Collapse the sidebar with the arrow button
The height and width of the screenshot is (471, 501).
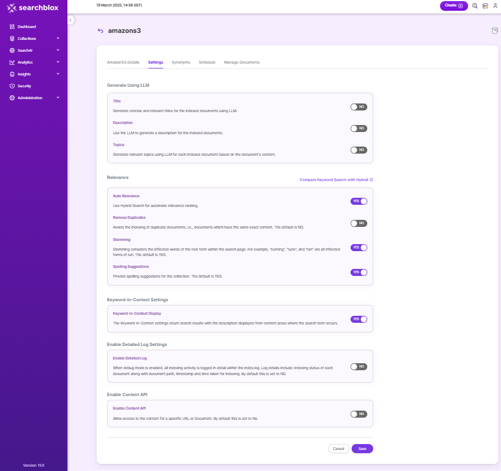coord(71,20)
